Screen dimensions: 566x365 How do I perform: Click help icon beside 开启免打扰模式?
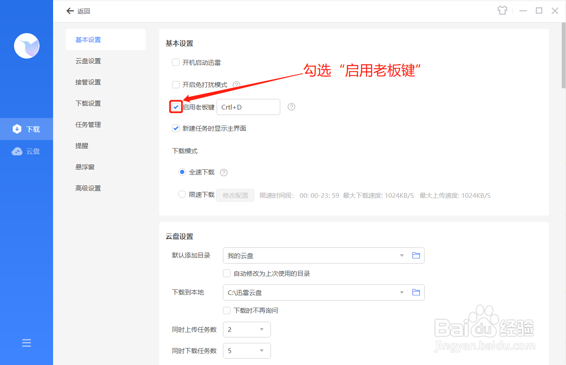pyautogui.click(x=237, y=85)
